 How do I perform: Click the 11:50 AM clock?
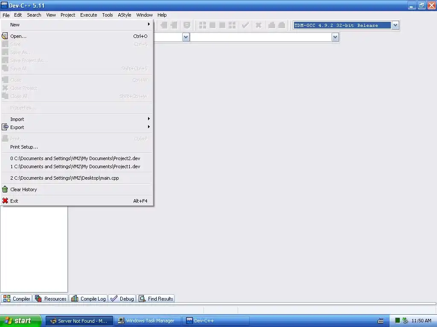(x=421, y=321)
